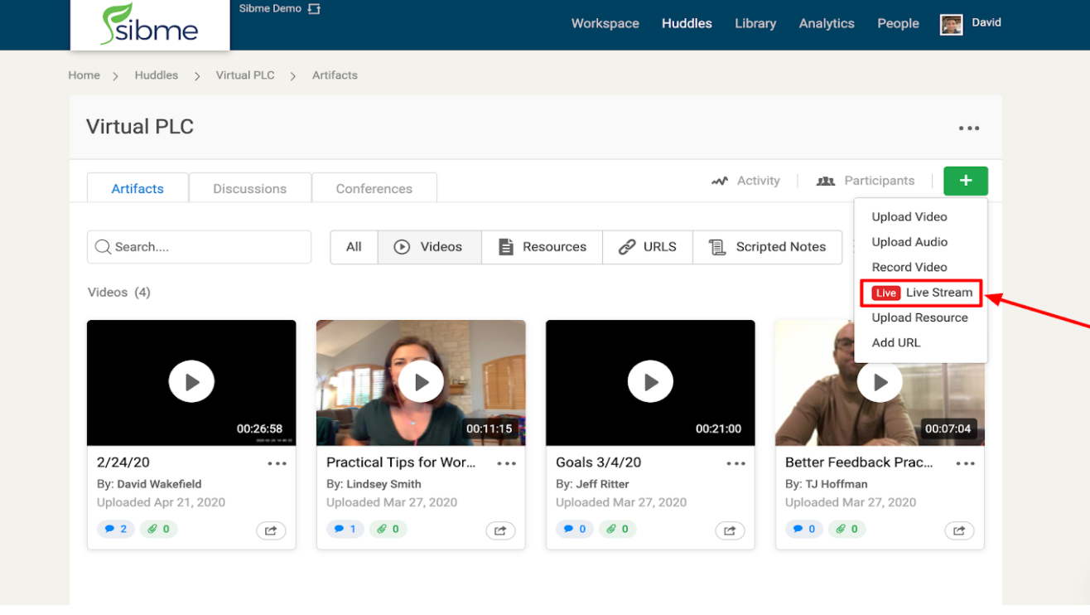Viewport: 1090px width, 615px height.
Task: Share the Practical Tips video
Action: (500, 530)
